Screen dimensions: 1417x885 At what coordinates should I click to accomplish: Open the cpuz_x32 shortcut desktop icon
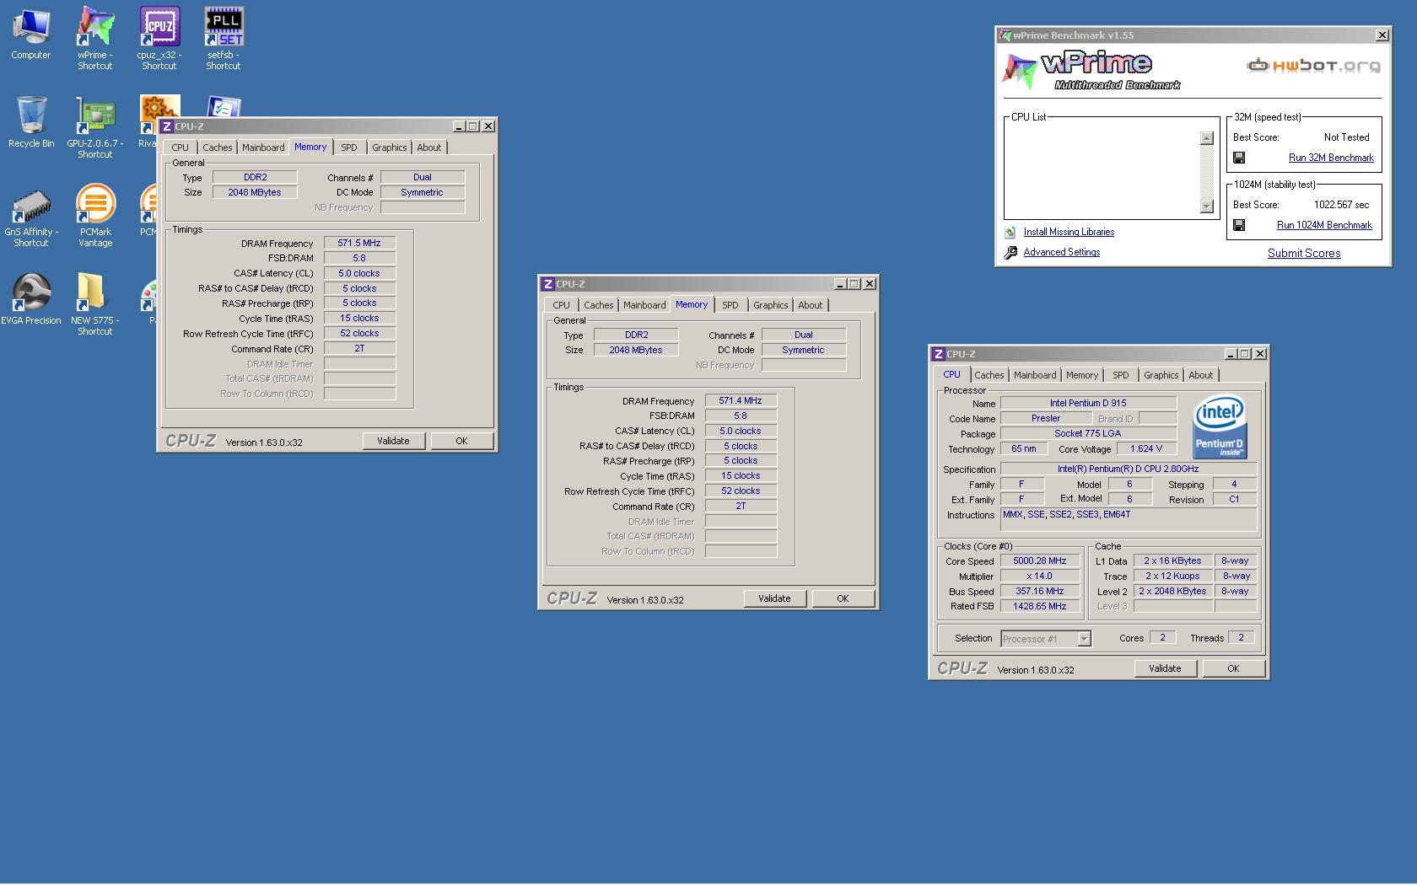pyautogui.click(x=159, y=38)
